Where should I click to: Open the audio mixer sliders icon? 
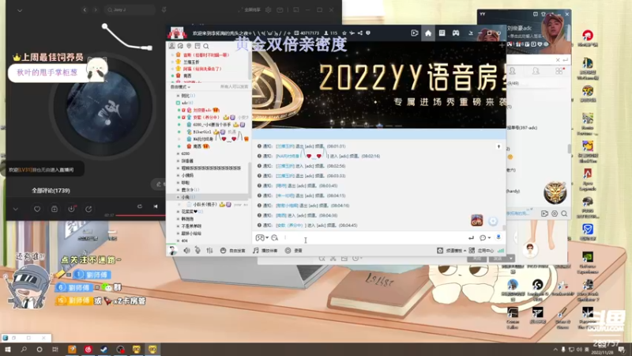[209, 251]
